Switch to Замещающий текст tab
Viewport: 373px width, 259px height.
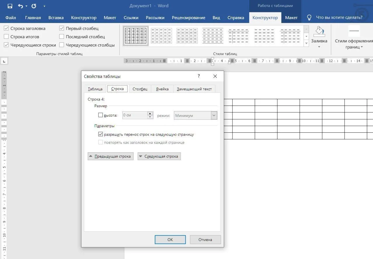194,89
